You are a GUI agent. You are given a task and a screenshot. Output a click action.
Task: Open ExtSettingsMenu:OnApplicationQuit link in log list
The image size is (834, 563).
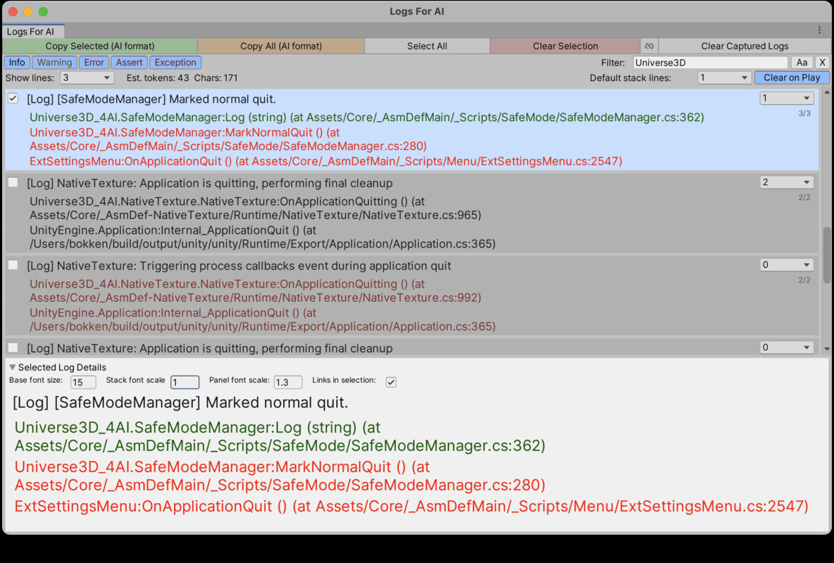(325, 161)
